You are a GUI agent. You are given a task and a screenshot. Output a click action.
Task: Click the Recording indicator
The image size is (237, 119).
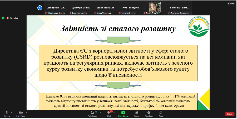click(x=12, y=18)
